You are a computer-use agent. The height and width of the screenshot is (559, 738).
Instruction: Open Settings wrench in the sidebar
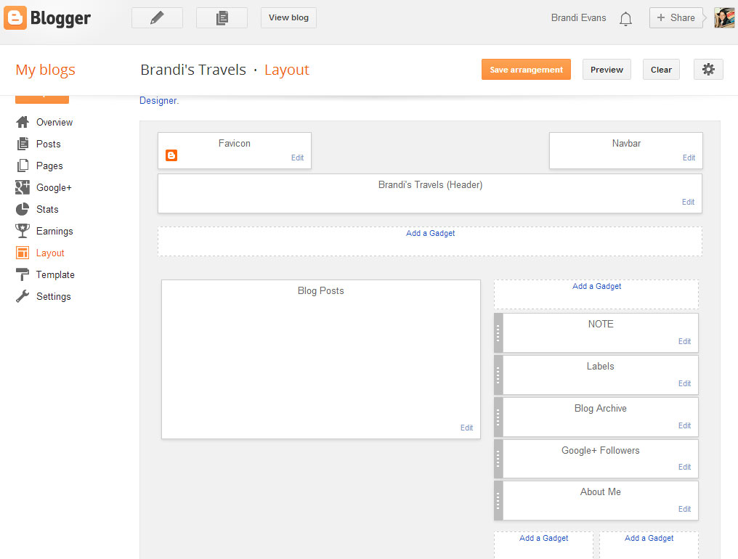[x=53, y=296]
